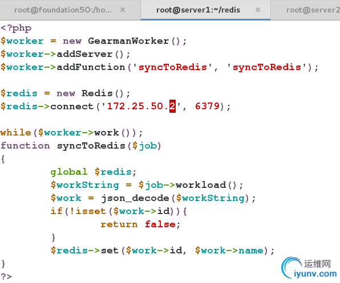Click the return keyword
Screen dimensions: 340x283
tap(119, 224)
